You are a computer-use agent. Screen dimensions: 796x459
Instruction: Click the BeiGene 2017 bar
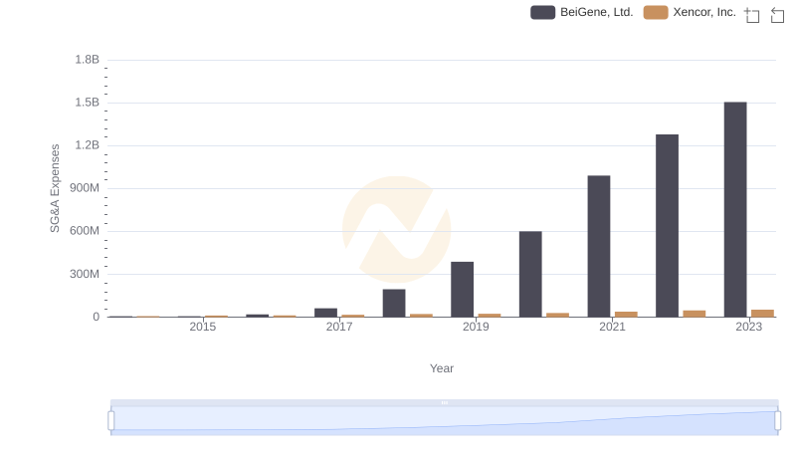coord(326,313)
